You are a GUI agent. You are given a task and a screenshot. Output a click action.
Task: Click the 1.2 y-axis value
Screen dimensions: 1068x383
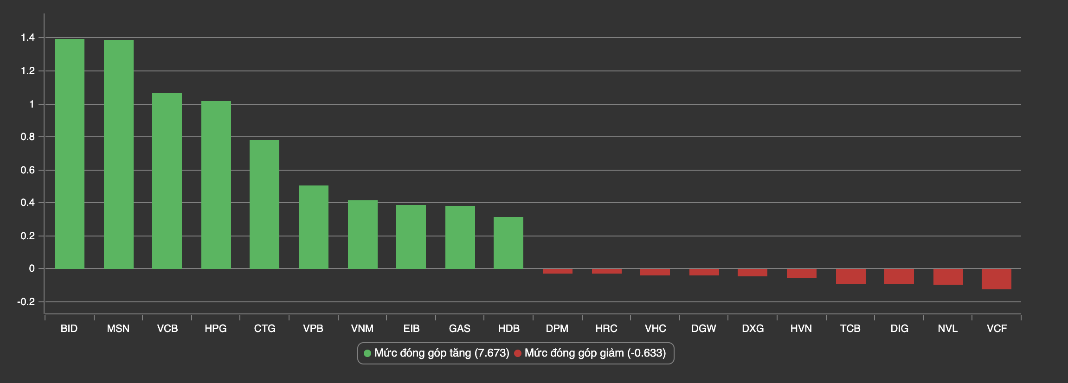pyautogui.click(x=28, y=71)
